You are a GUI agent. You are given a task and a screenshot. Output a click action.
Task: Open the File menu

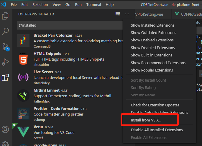[x=14, y=5]
